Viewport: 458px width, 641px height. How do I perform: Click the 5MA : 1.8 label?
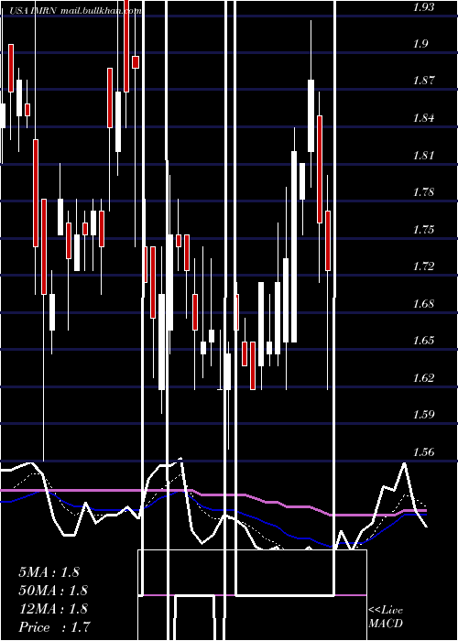click(x=49, y=572)
